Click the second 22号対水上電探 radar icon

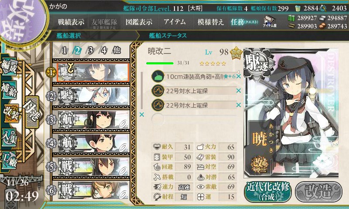tap(157, 105)
